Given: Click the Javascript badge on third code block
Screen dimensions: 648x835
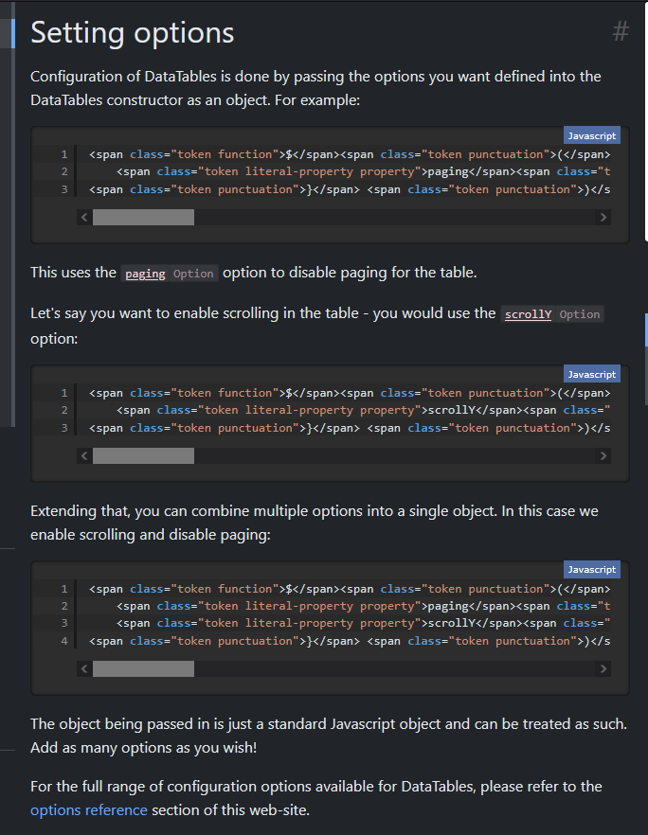Looking at the screenshot, I should click(x=591, y=570).
